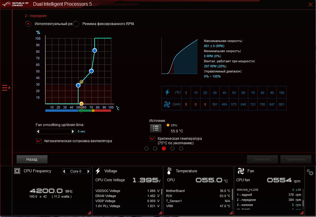
Task: Click the 1.8V PLL Voltage row
Action: (127, 206)
